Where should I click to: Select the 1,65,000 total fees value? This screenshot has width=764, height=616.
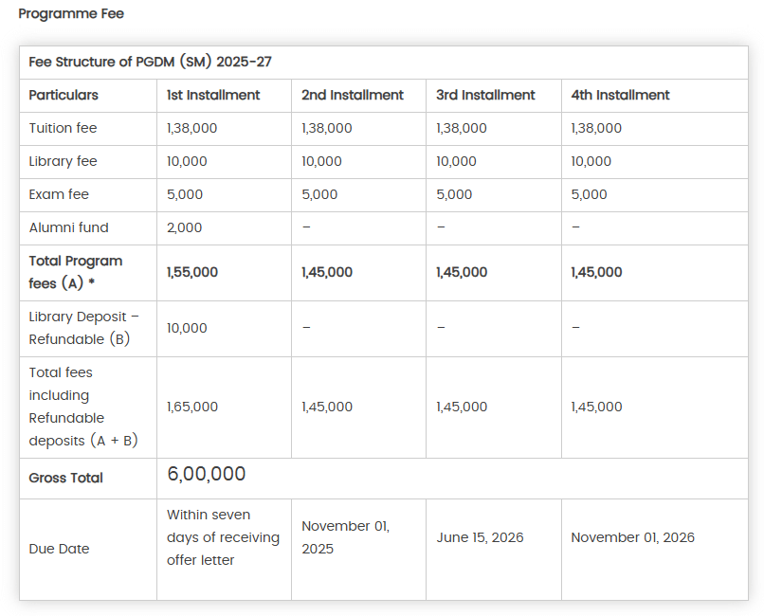coord(192,407)
